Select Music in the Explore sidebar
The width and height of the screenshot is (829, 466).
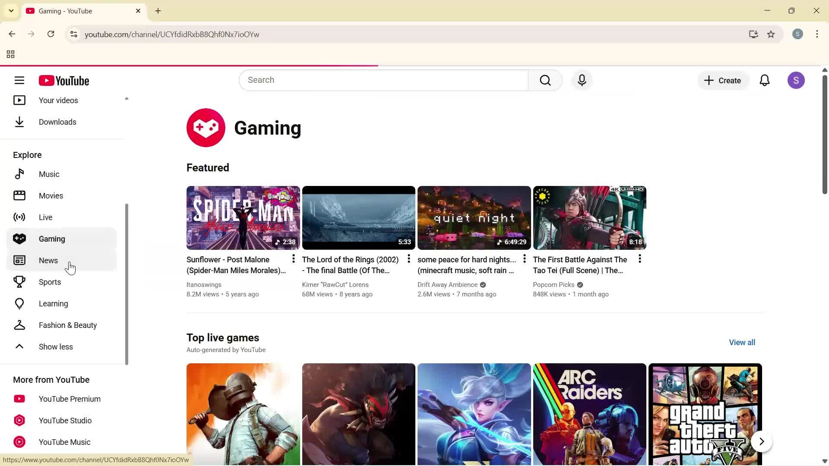[x=49, y=174]
